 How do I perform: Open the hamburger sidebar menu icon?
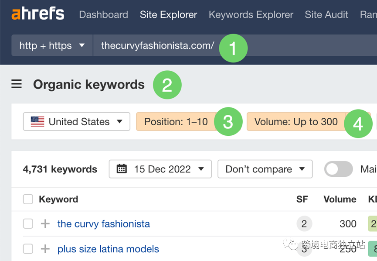click(17, 84)
